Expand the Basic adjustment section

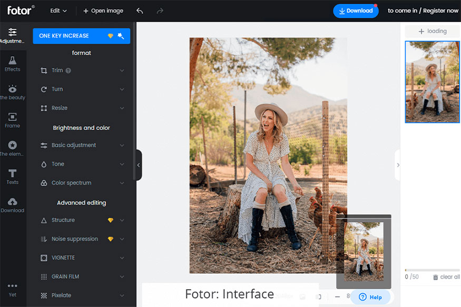pos(122,145)
